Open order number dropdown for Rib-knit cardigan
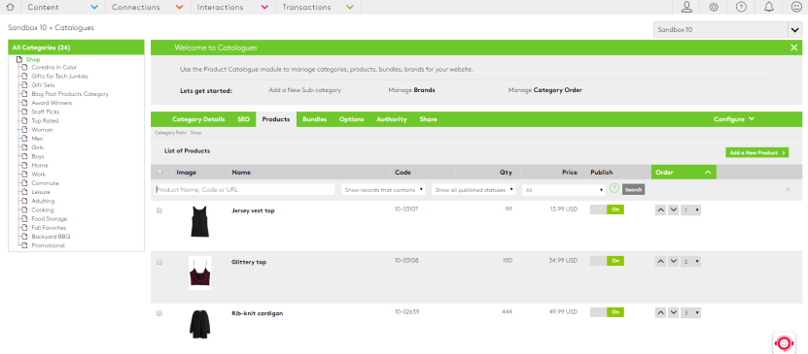This screenshot has width=808, height=354. pyautogui.click(x=691, y=313)
